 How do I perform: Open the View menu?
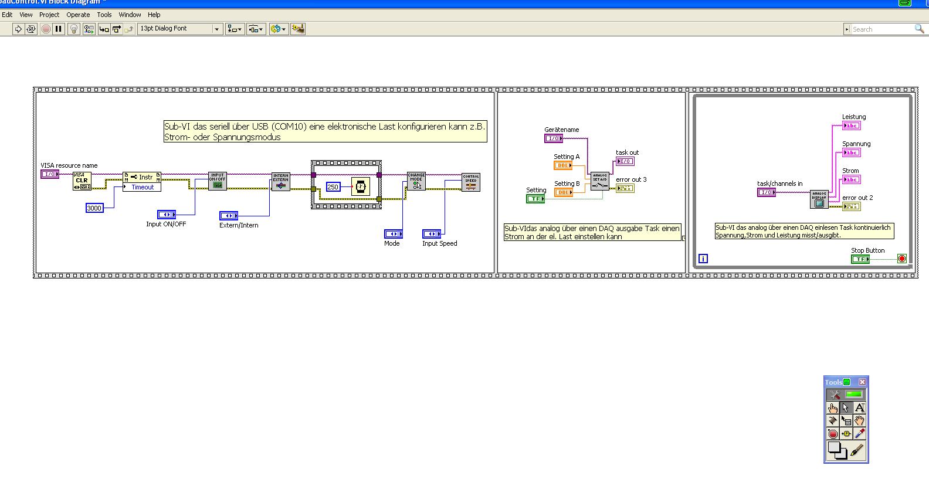[x=26, y=15]
